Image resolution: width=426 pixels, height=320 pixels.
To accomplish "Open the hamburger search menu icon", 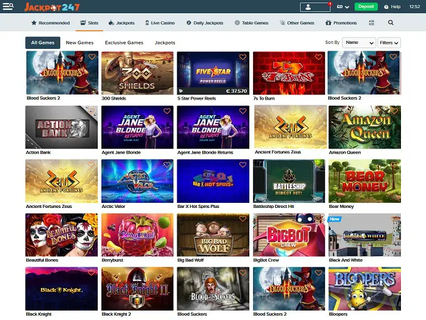I will tap(8, 6).
